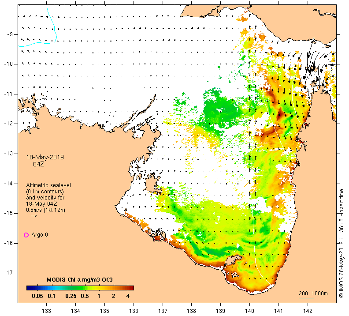Viewport: 349px width, 316px height.
Task: Click the 0.1 color bar value
Action: tap(52, 296)
